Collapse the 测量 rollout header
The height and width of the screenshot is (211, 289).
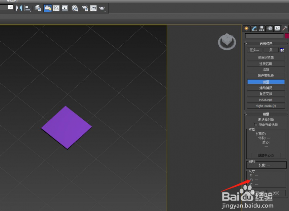[266, 114]
